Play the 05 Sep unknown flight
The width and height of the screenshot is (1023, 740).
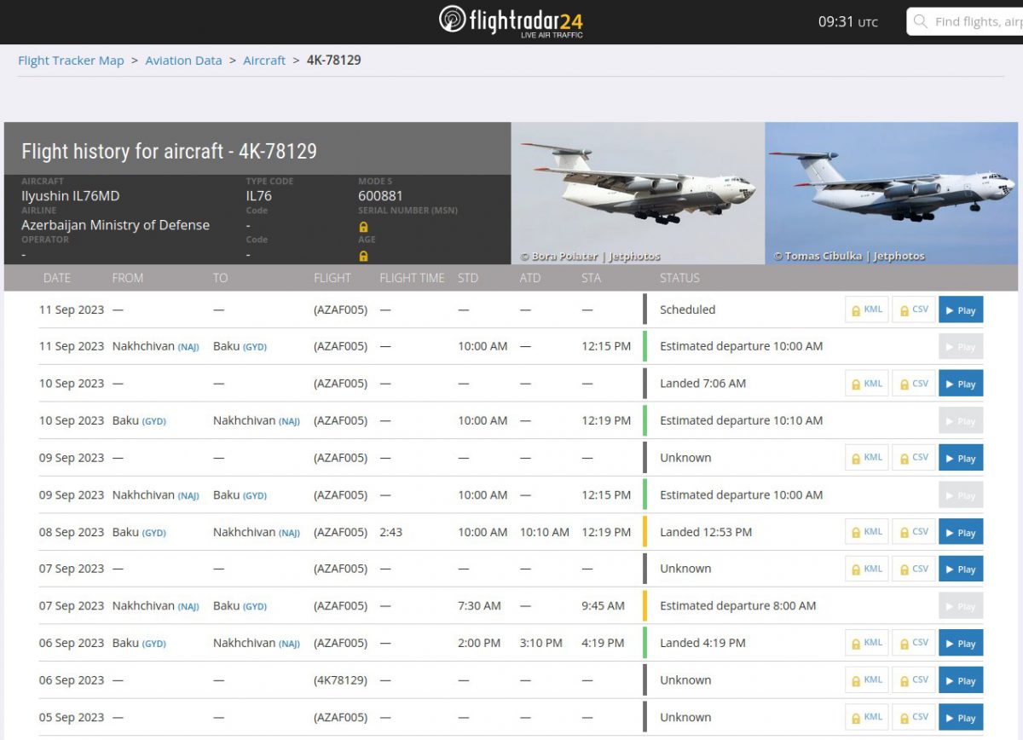[961, 718]
